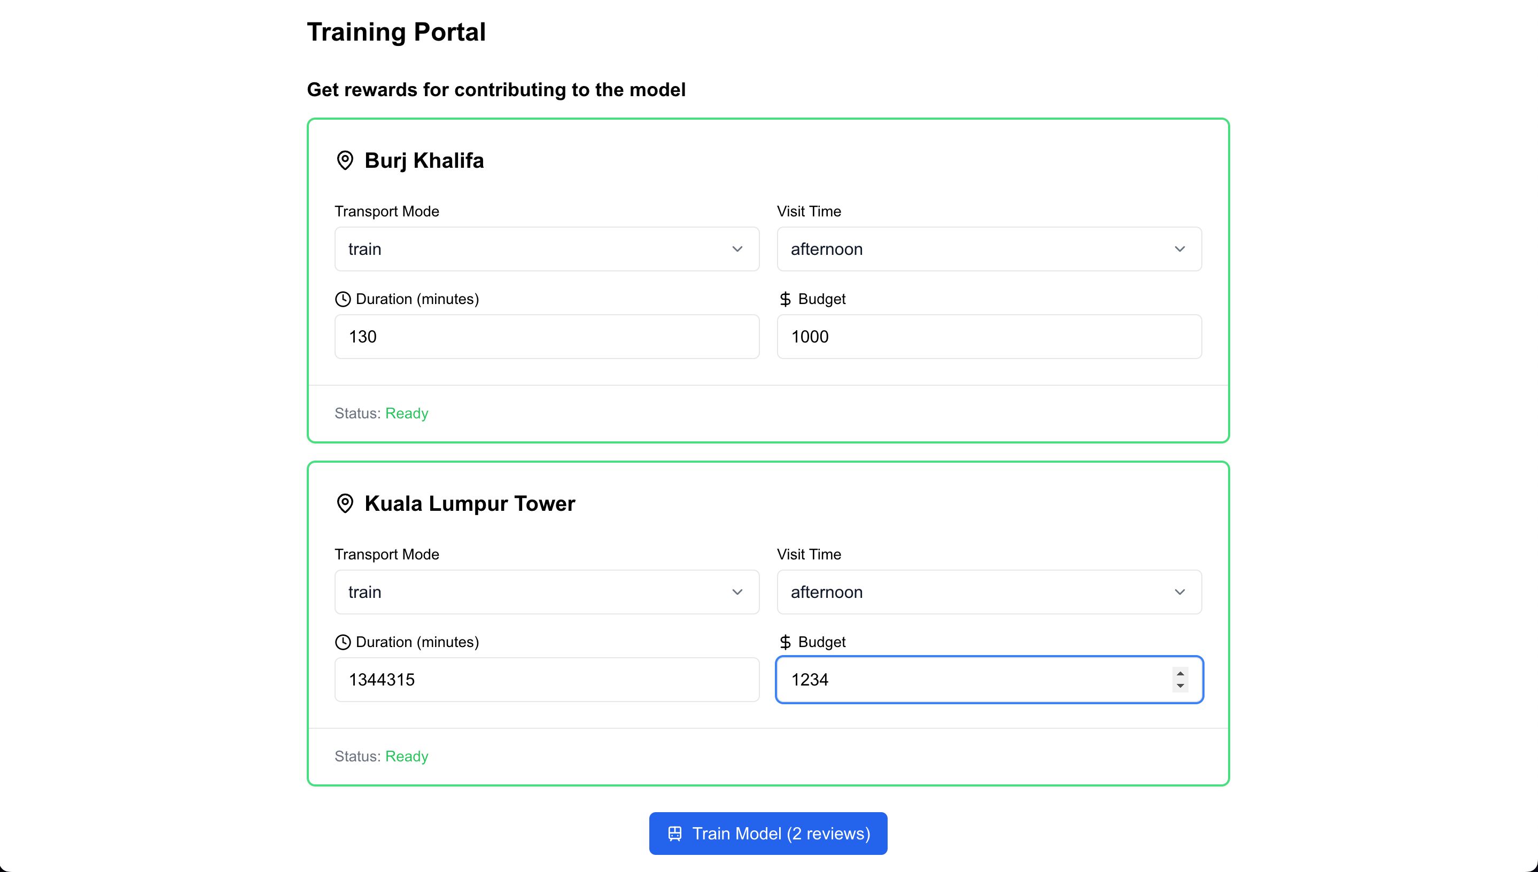1538x872 pixels.
Task: Open the Burj Khalifa Transport Mode dropdown
Action: point(547,249)
